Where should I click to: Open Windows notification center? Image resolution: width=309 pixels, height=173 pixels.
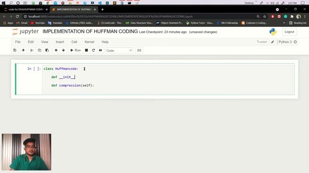click(x=303, y=3)
